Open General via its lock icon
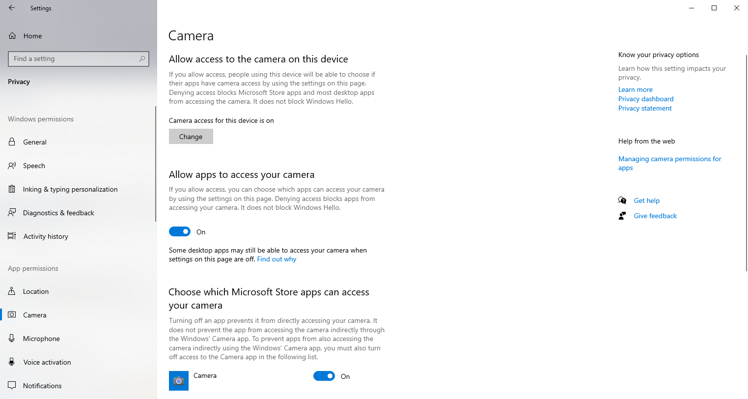The image size is (748, 399). tap(12, 142)
